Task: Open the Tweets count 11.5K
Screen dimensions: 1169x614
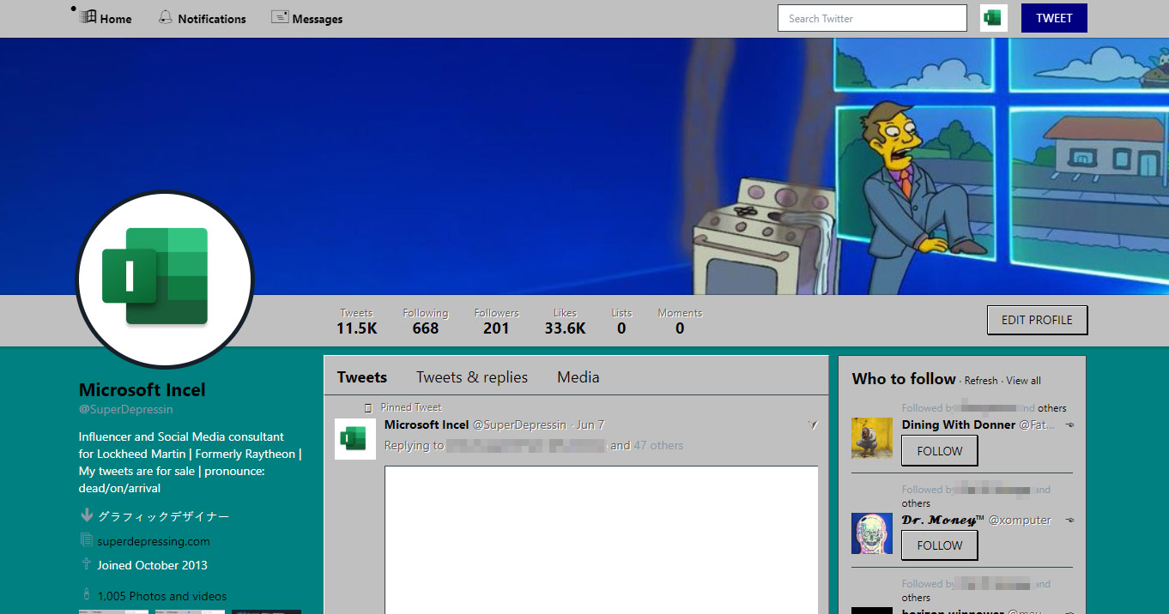Action: (x=356, y=322)
